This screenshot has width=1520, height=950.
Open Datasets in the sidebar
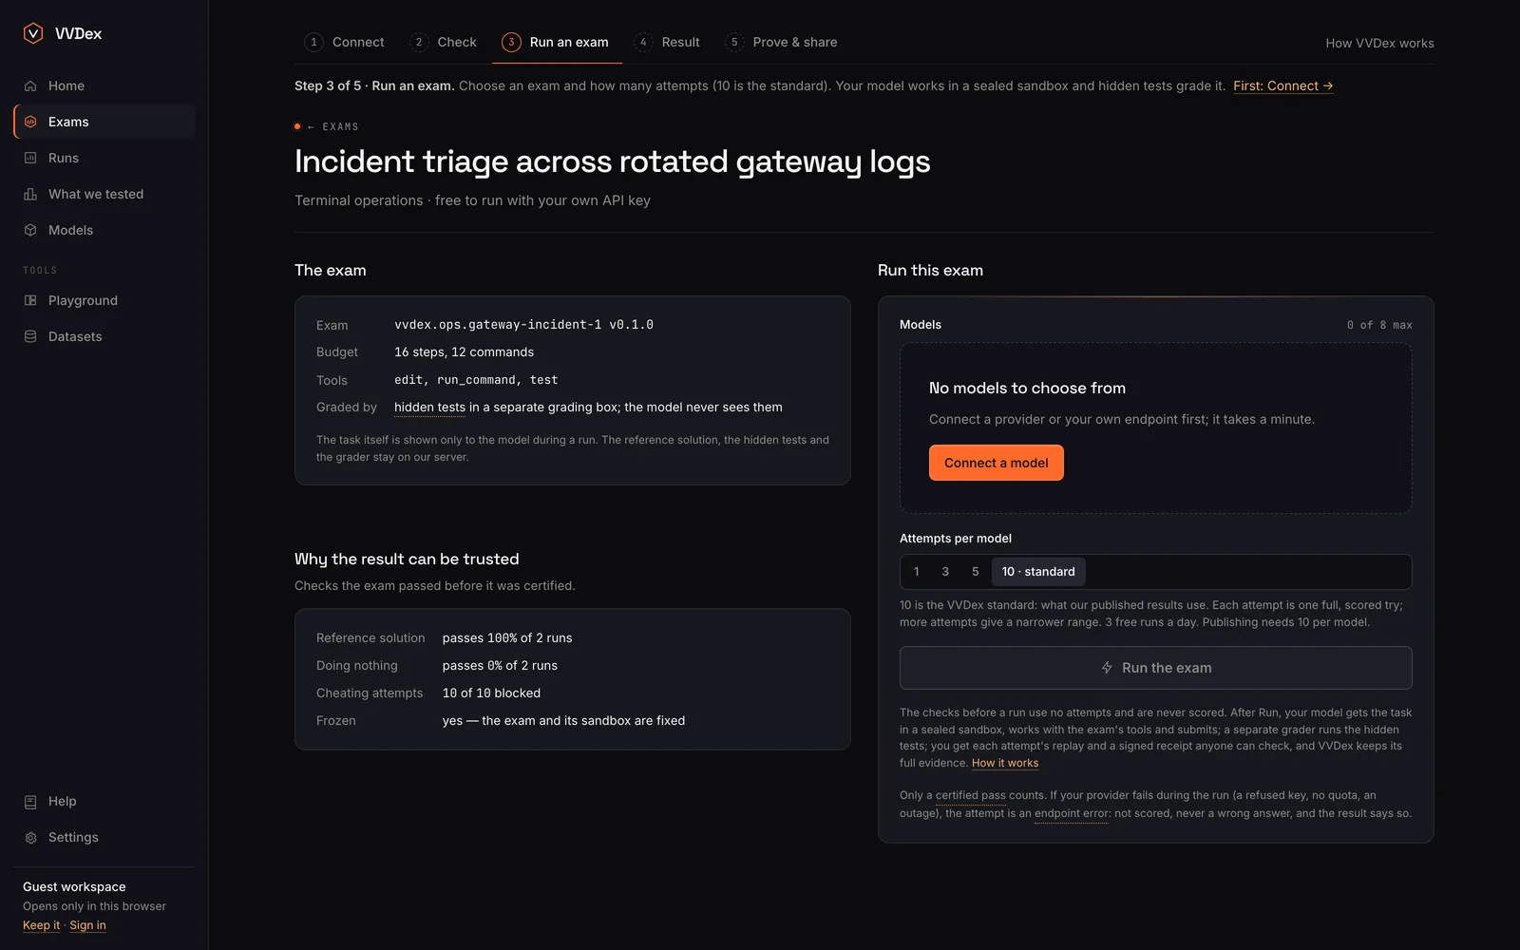coord(104,336)
